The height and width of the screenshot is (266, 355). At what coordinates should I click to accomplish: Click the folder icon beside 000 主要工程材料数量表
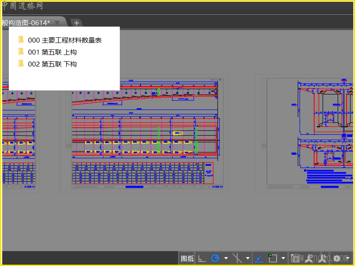coord(21,40)
